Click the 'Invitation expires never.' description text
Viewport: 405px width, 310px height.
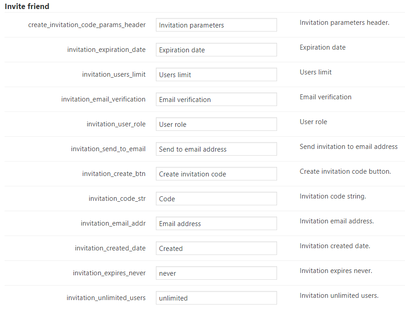[336, 271]
